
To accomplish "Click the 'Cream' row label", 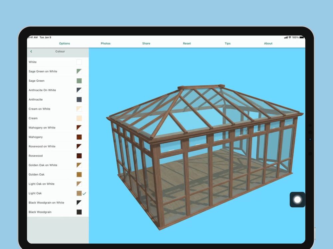I will click(33, 118).
